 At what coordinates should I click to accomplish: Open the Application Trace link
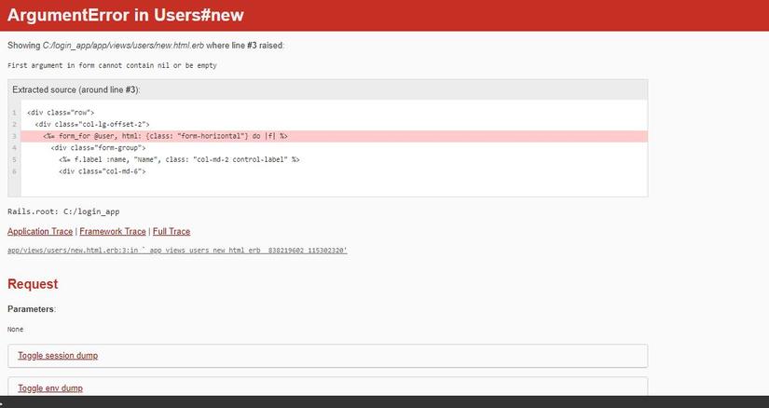(x=40, y=231)
